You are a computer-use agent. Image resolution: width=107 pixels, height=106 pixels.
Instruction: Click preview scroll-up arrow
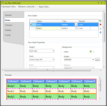click(x=100, y=78)
